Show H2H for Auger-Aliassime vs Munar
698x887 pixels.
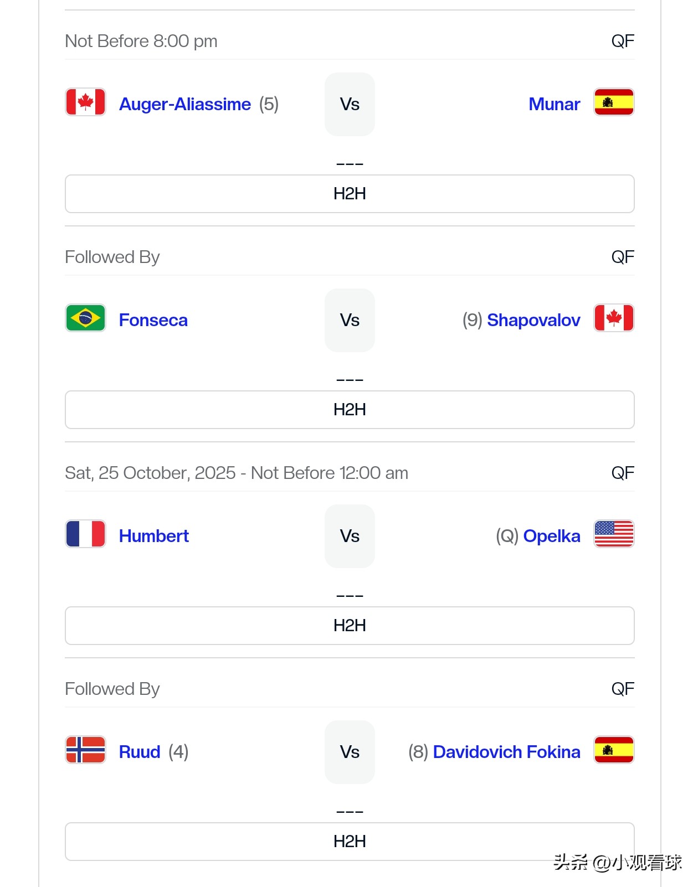point(350,194)
